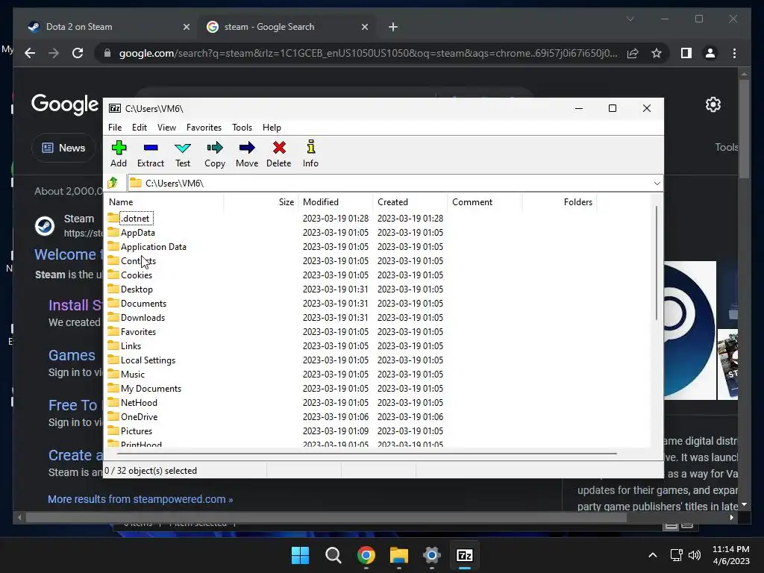Open Windows taskbar search
This screenshot has height=573, width=764.
pos(334,555)
